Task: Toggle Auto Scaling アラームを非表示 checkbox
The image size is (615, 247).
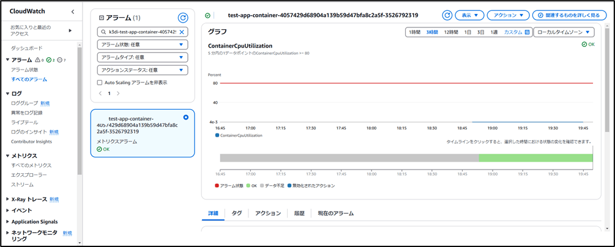Action: pyautogui.click(x=99, y=82)
